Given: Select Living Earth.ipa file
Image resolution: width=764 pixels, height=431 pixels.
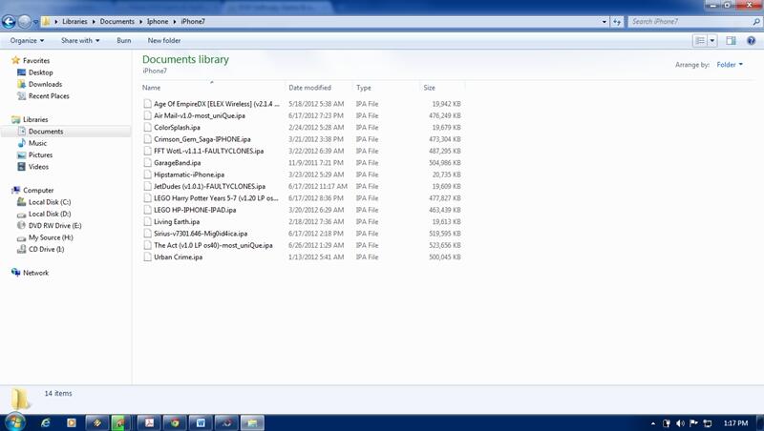Looking at the screenshot, I should tap(177, 222).
